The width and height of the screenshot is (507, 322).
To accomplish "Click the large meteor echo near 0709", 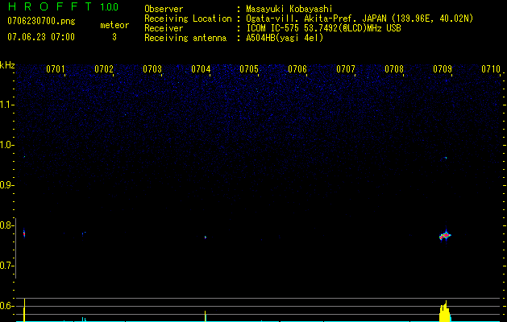I will pos(445,236).
